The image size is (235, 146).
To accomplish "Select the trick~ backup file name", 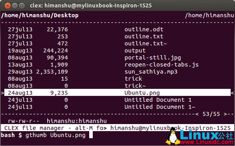I will tap(135, 86).
